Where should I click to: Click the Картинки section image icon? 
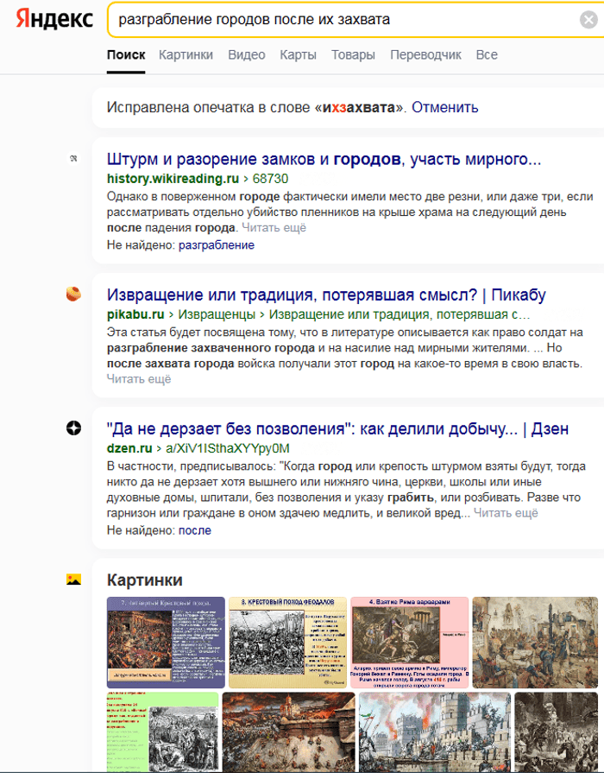point(73,580)
